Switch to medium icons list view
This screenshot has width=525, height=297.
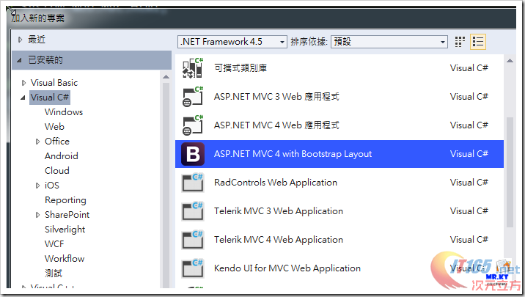[478, 42]
